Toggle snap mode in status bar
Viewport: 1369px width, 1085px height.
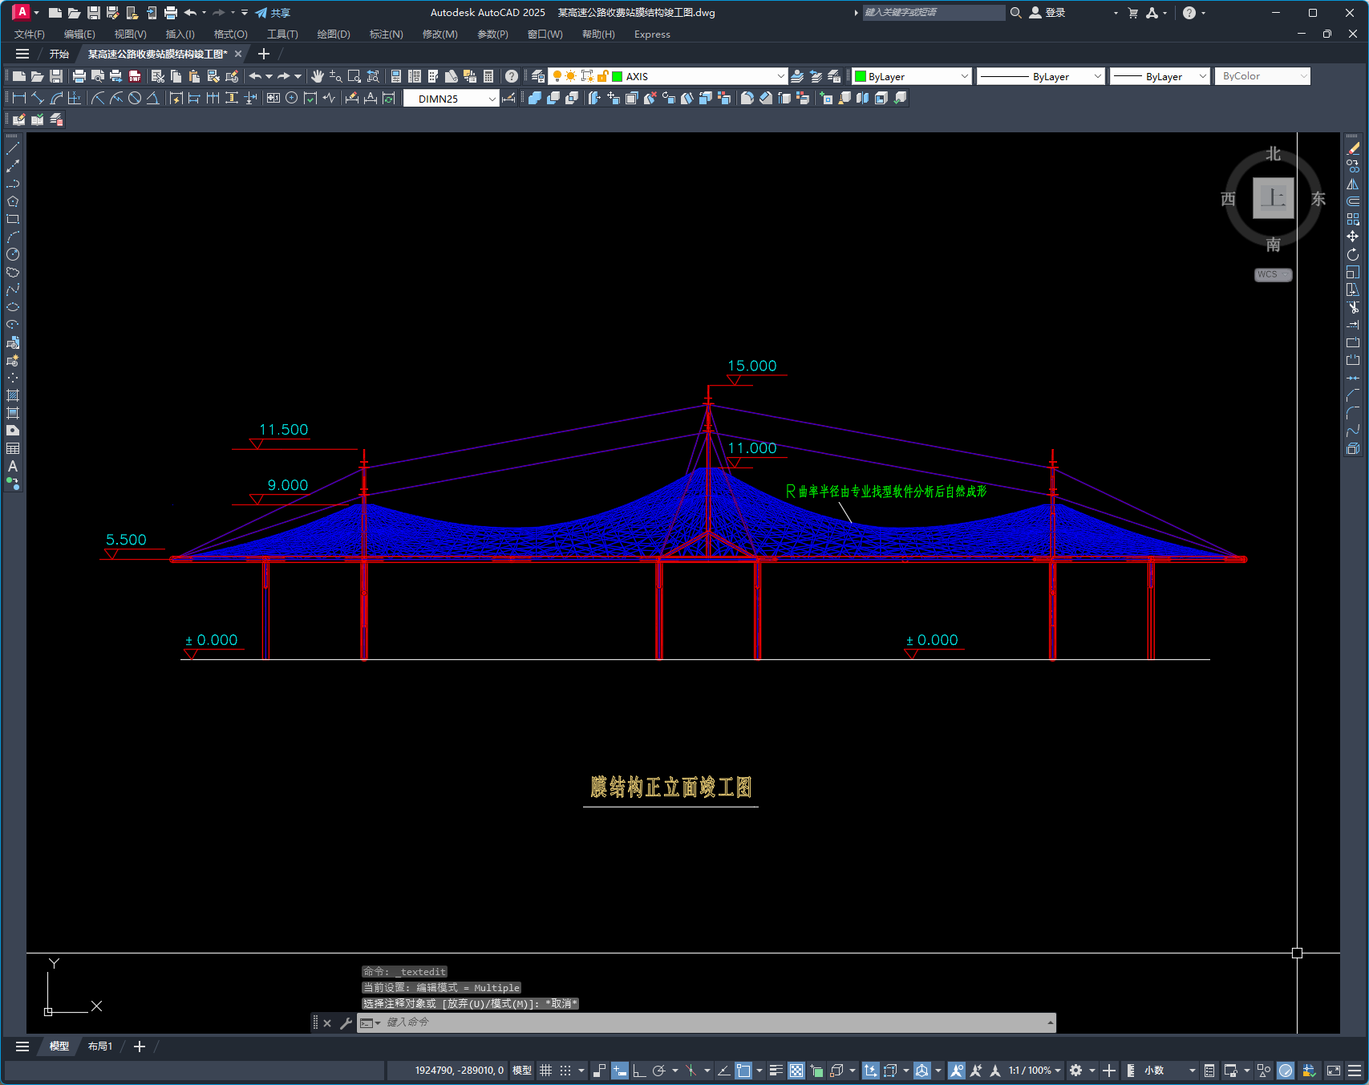tap(565, 1071)
